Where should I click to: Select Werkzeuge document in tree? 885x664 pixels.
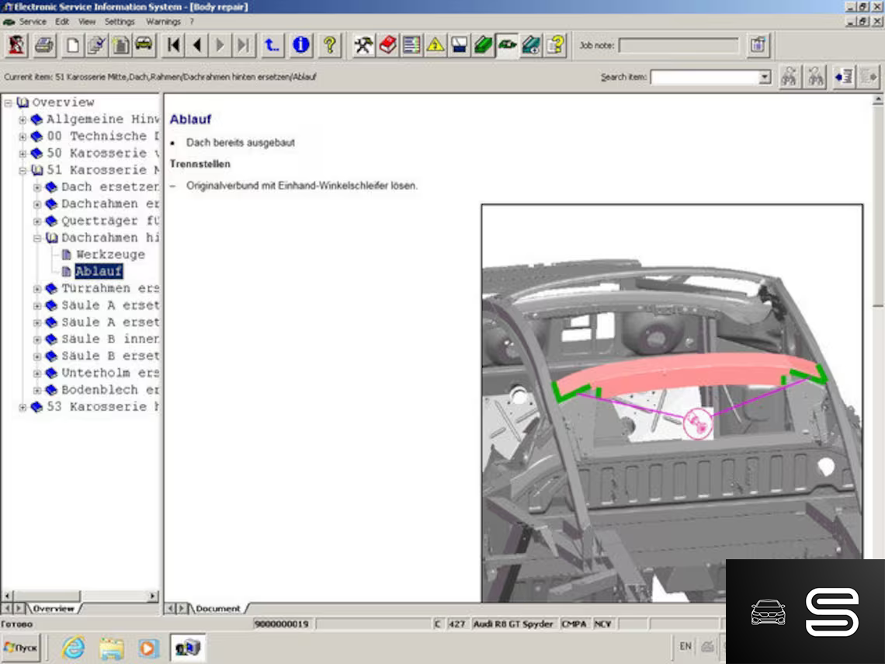point(110,255)
